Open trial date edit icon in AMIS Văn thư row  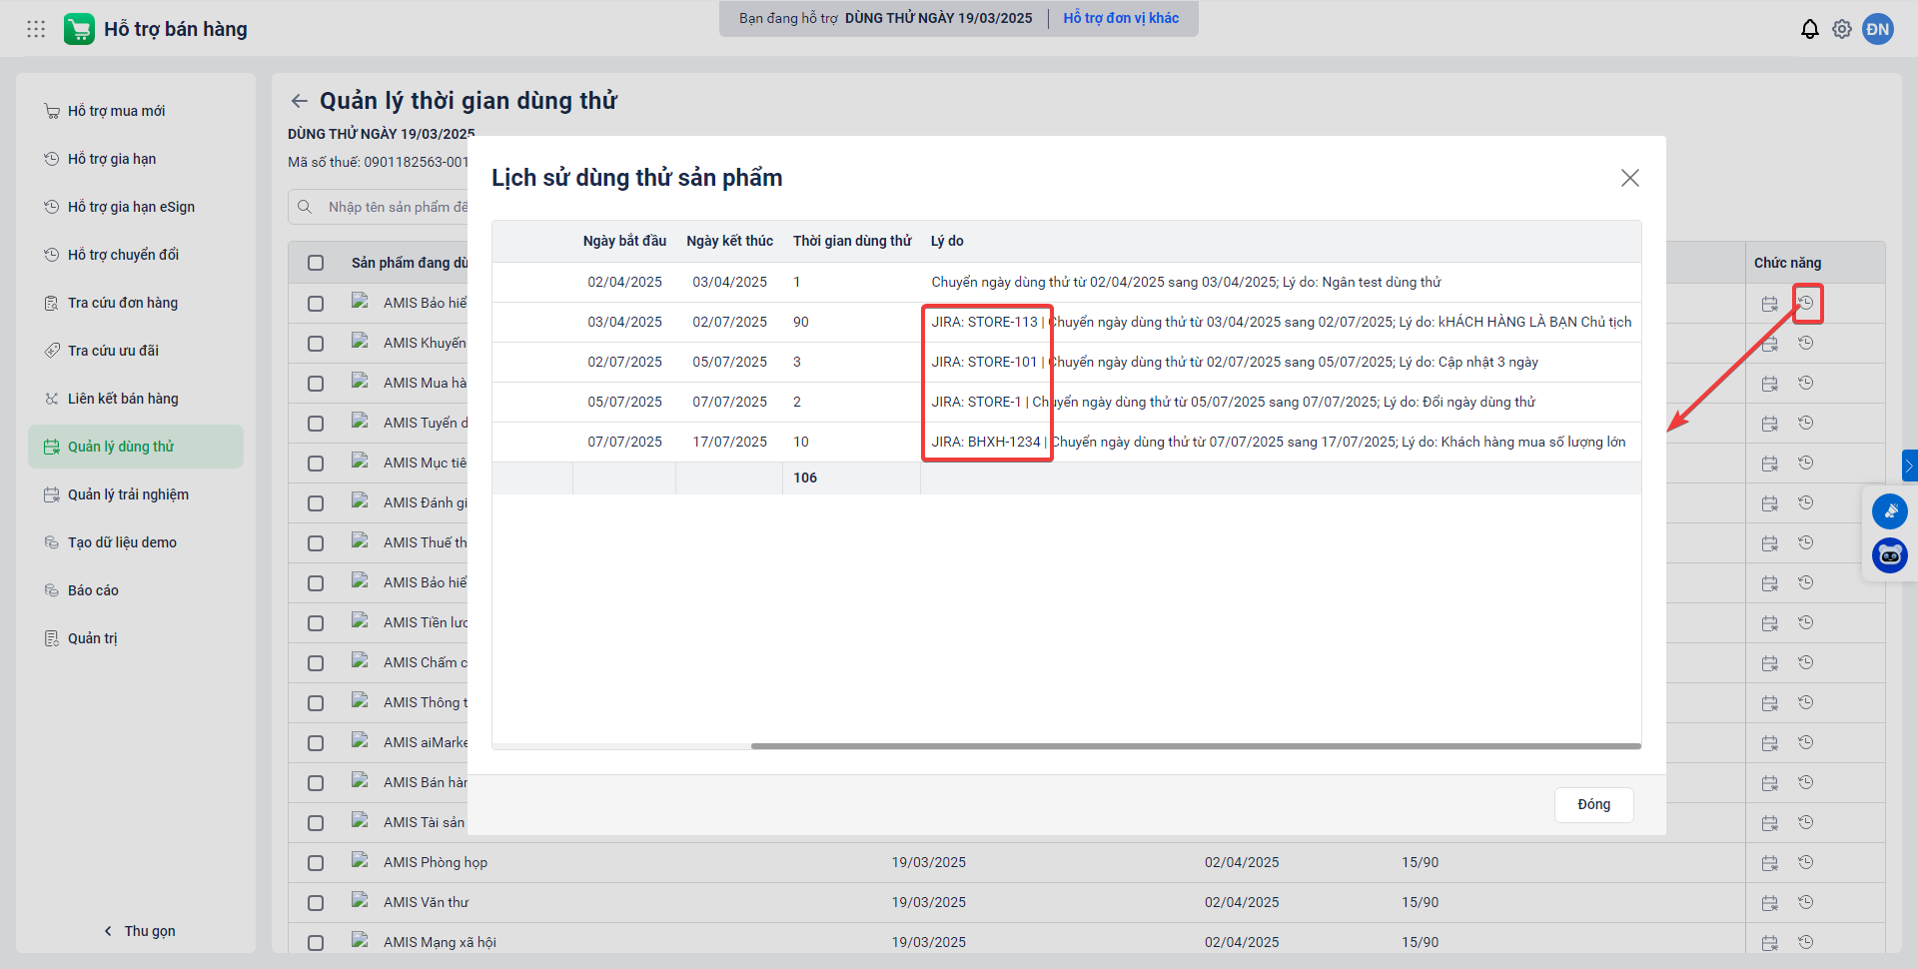1770,903
